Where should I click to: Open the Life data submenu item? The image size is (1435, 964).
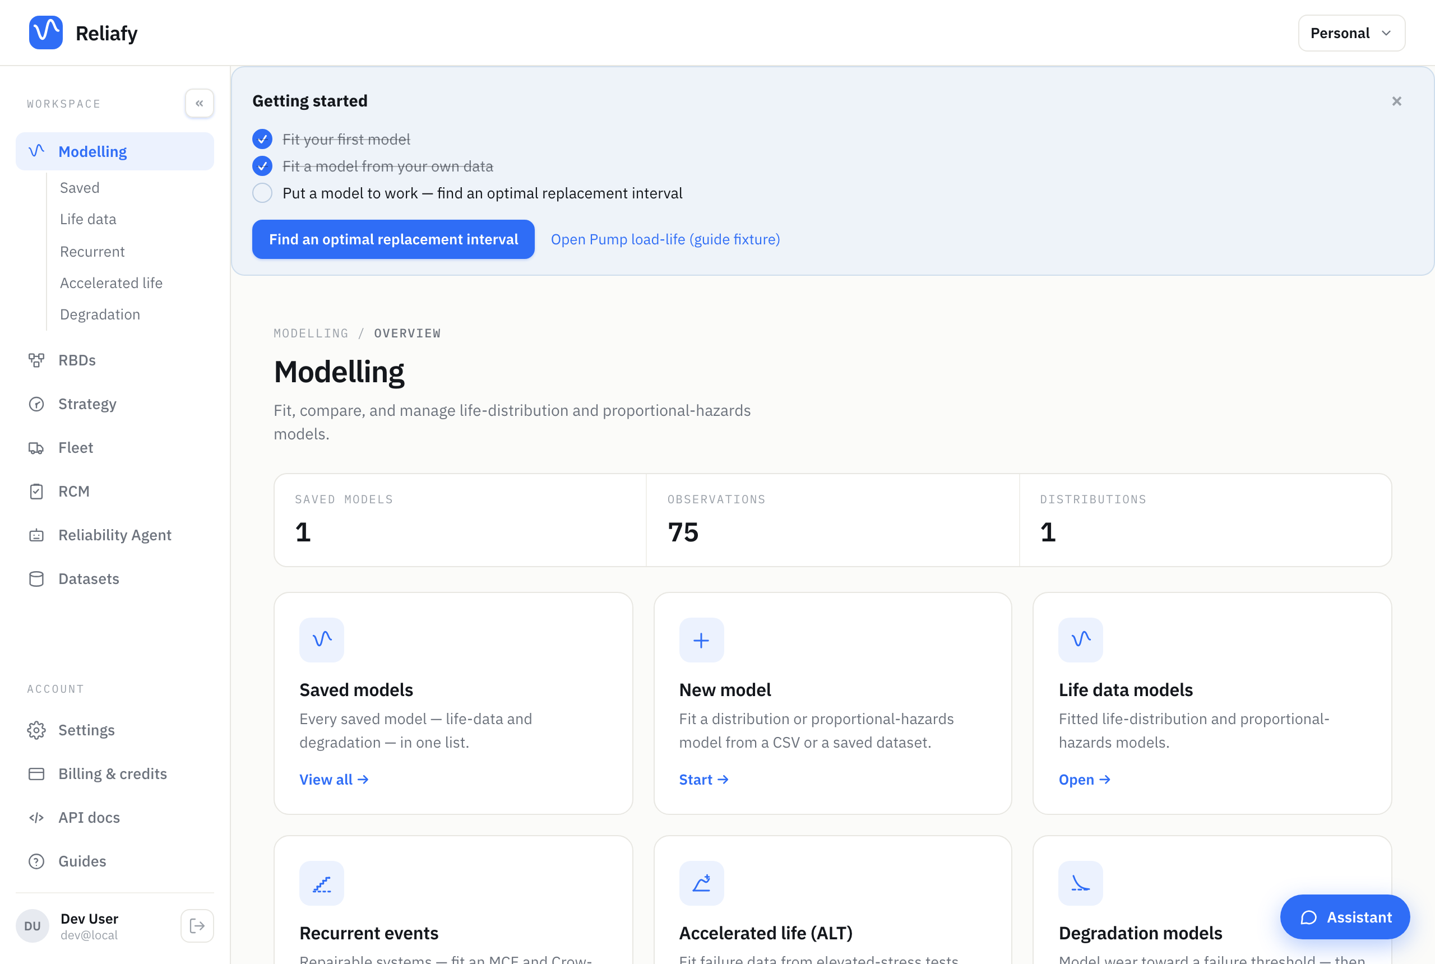tap(88, 219)
